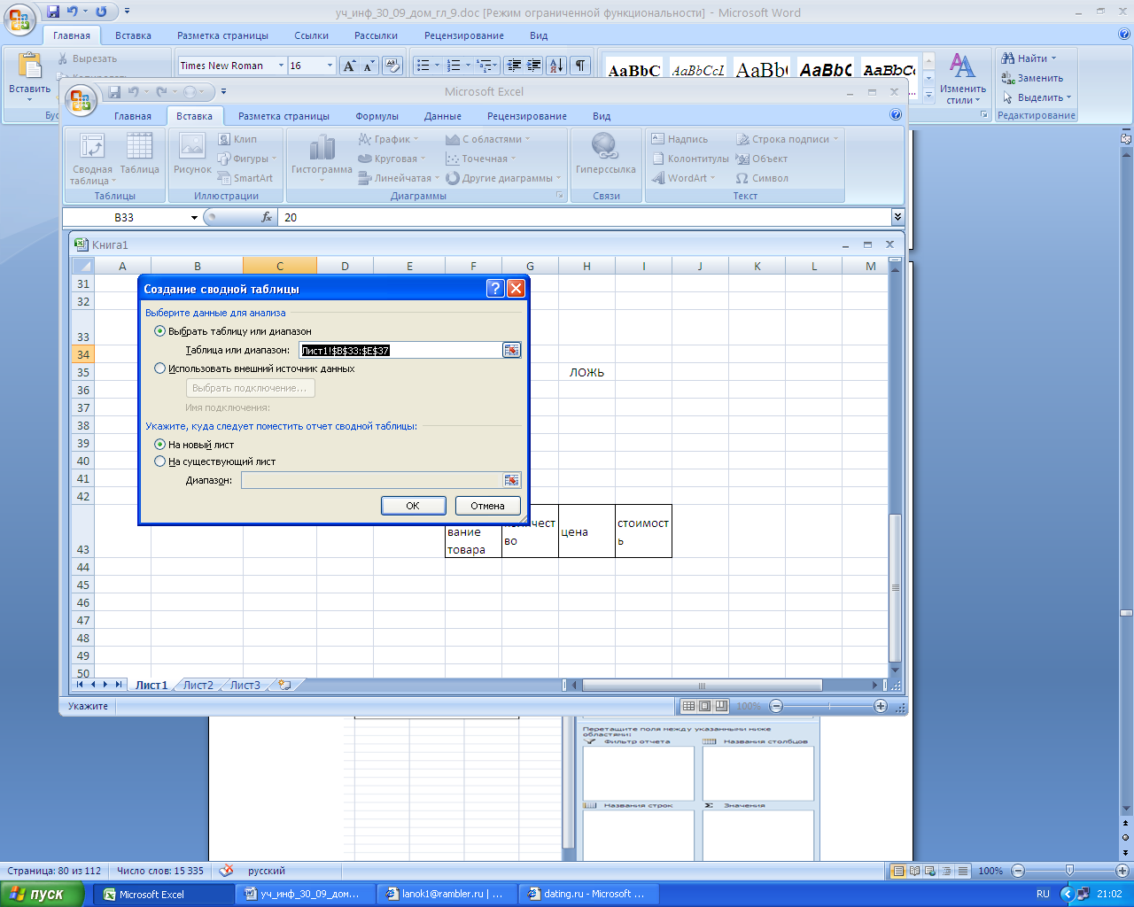The height and width of the screenshot is (907, 1134).
Task: Expand the Excel formula bar
Action: click(897, 217)
